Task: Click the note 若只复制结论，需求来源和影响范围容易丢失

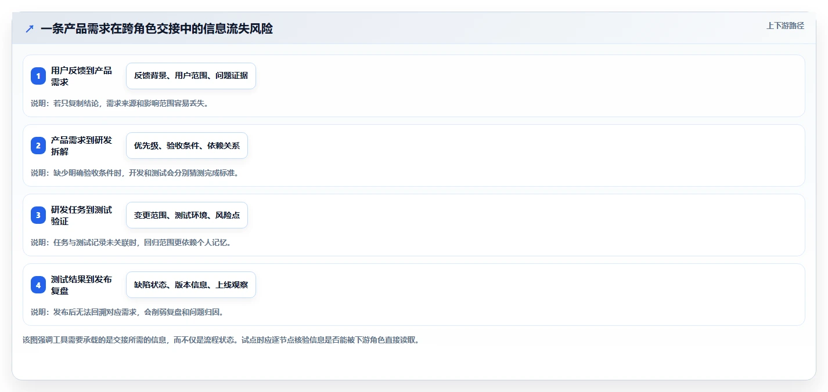Action: click(x=120, y=103)
